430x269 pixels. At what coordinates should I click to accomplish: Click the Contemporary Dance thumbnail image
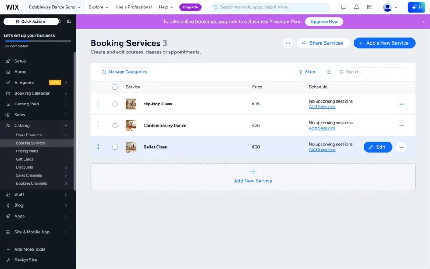pyautogui.click(x=131, y=125)
